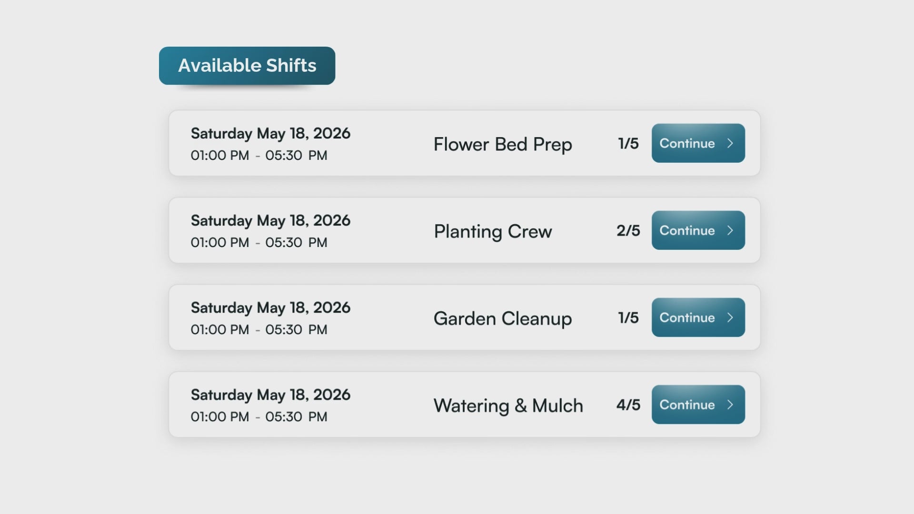Click the date on the Flower Bed Prep card
This screenshot has width=914, height=514.
pos(270,133)
